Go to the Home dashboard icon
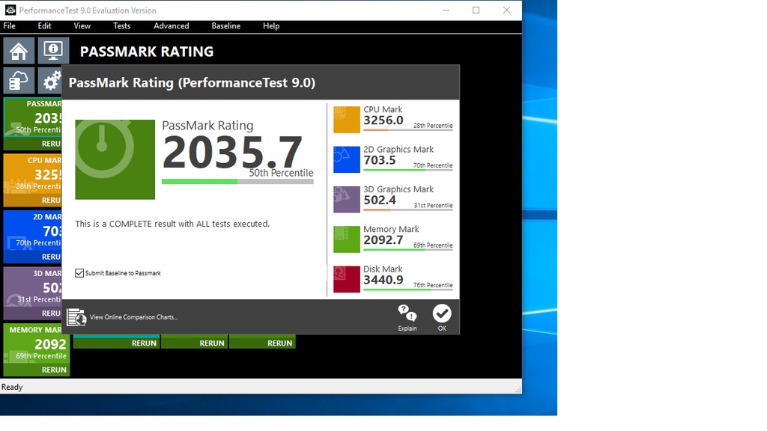 pyautogui.click(x=19, y=51)
